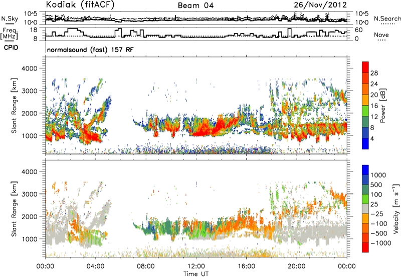Click the "CPID" row label
The height and width of the screenshot is (277, 401).
[11, 47]
